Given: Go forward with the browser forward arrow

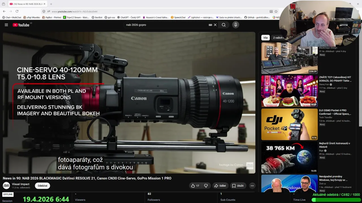Looking at the screenshot, I should pos(11,11).
